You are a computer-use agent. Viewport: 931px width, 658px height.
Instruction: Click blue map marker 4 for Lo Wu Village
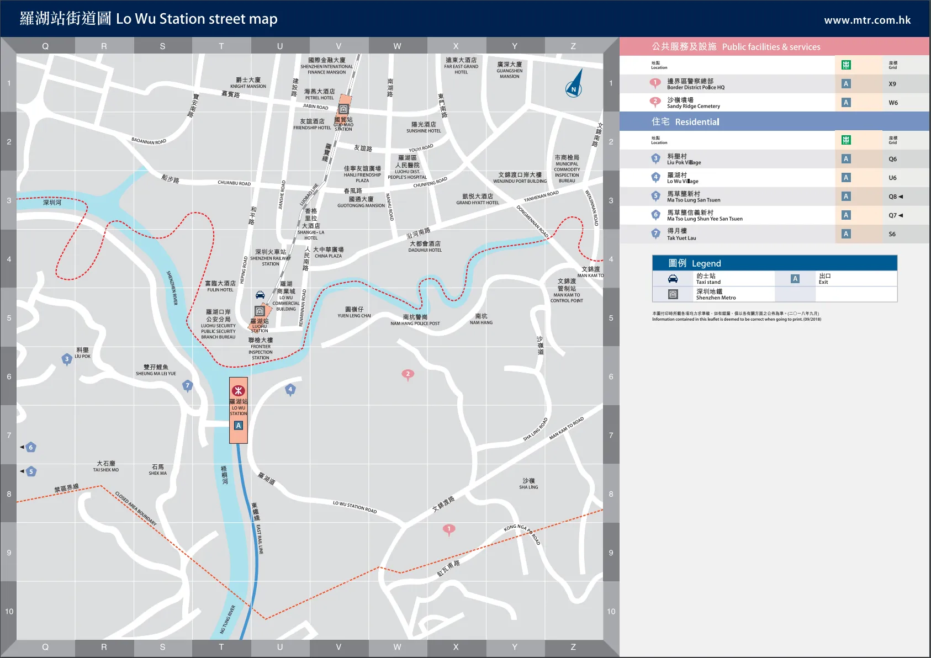[x=290, y=390]
